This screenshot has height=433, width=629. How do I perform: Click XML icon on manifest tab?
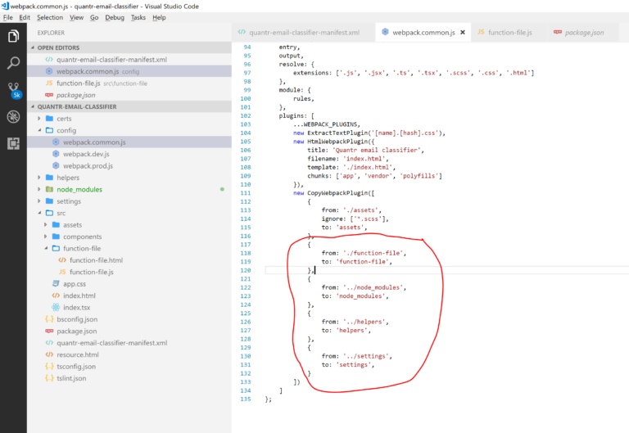[x=242, y=32]
